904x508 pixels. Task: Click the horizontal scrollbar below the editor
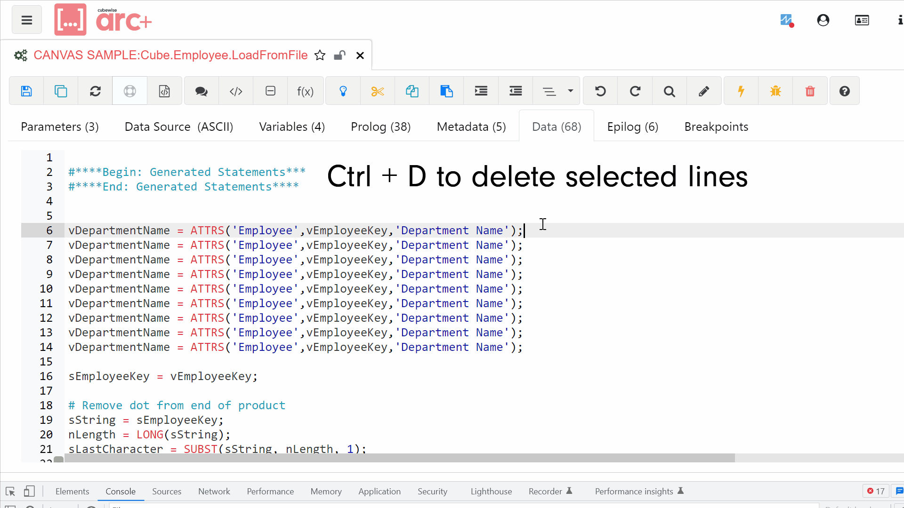pos(377,458)
